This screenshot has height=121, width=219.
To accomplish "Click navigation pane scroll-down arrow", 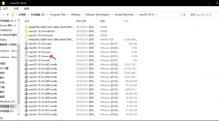I will [19, 114].
